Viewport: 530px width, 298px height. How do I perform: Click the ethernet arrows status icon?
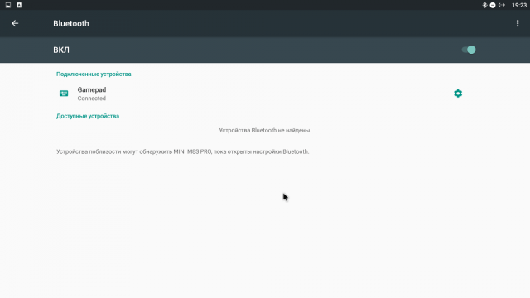502,5
